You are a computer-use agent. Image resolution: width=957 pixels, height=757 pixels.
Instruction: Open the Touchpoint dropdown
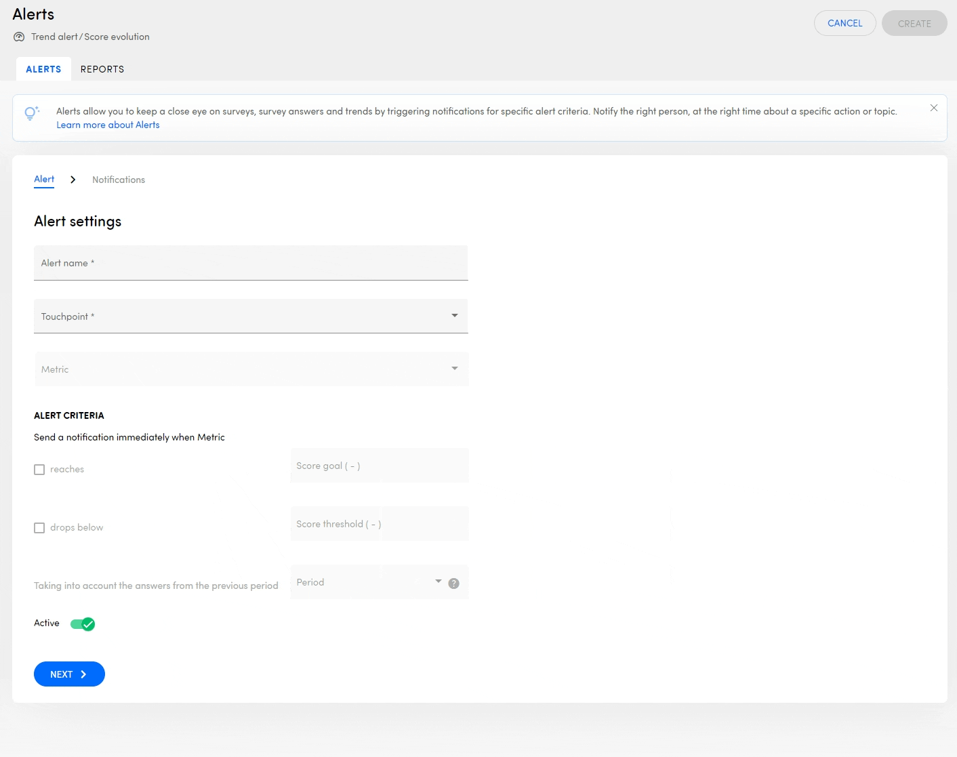(251, 316)
